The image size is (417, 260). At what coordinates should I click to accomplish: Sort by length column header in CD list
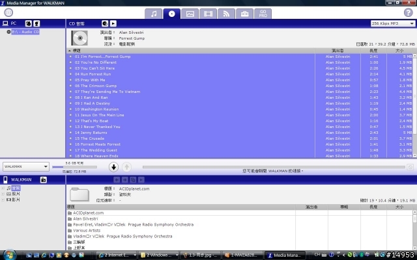coord(373,51)
